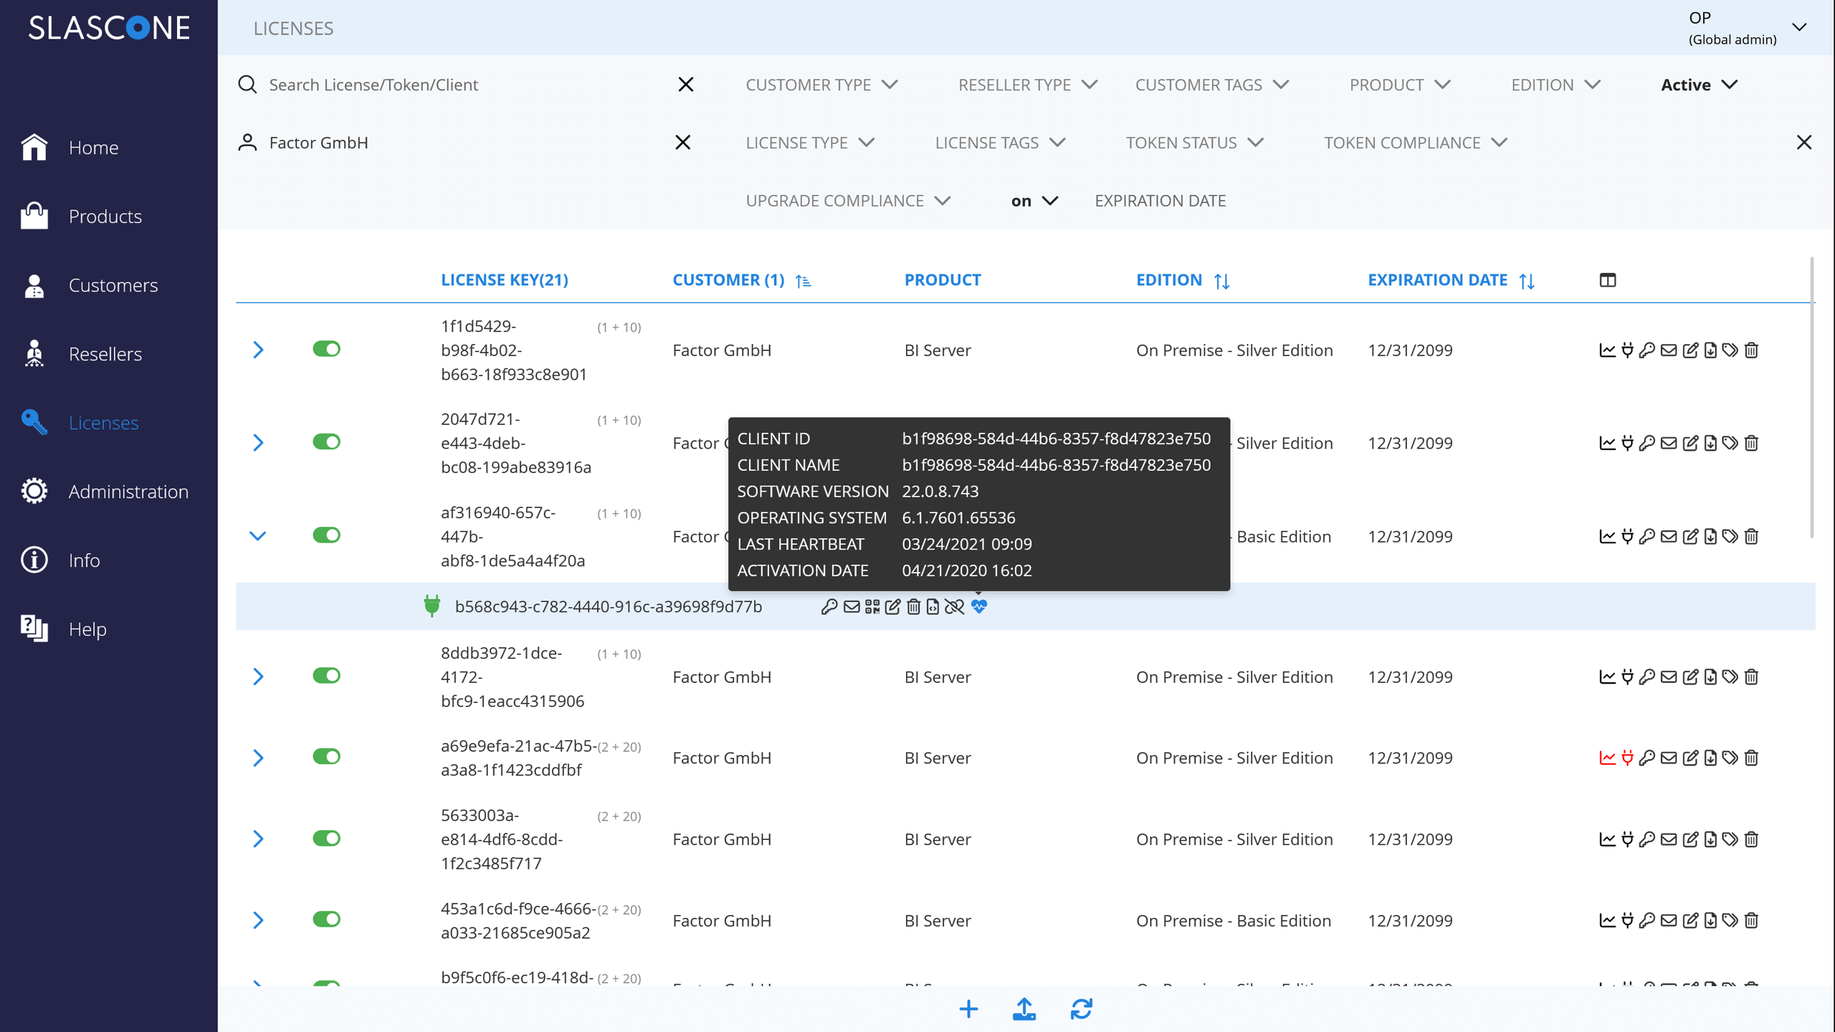
Task: Click the QR code icon on token row
Action: 872,607
